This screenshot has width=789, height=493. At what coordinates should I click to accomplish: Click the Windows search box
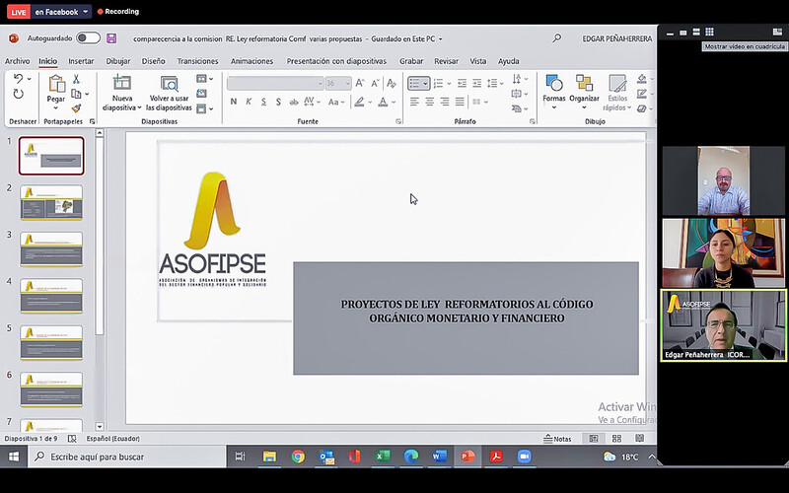point(127,457)
